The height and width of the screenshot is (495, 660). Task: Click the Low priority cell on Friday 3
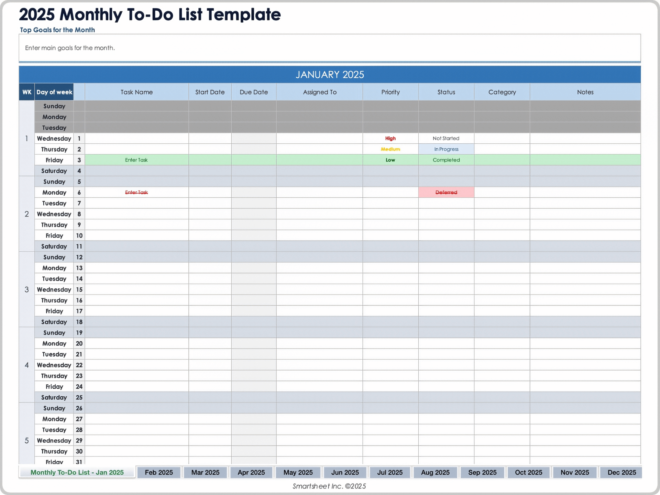click(x=390, y=159)
